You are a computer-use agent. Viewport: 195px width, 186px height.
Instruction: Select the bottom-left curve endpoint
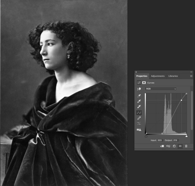146,133
